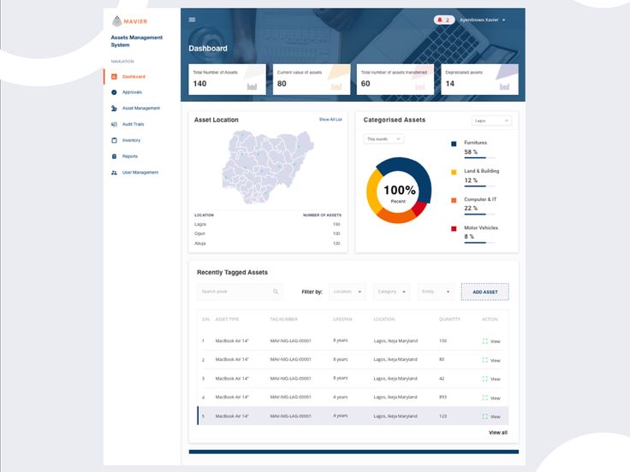Open Asset Management in navigation
Screen dimensions: 630x472
(x=141, y=109)
